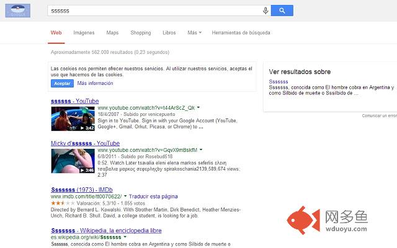Switch to the Maps tab

pos(112,33)
